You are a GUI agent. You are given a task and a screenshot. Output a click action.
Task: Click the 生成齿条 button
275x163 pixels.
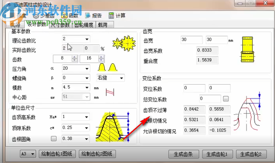click(x=184, y=154)
